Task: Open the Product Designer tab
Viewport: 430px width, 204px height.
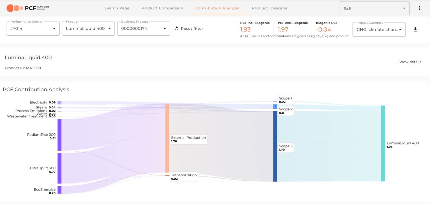Action: click(270, 8)
